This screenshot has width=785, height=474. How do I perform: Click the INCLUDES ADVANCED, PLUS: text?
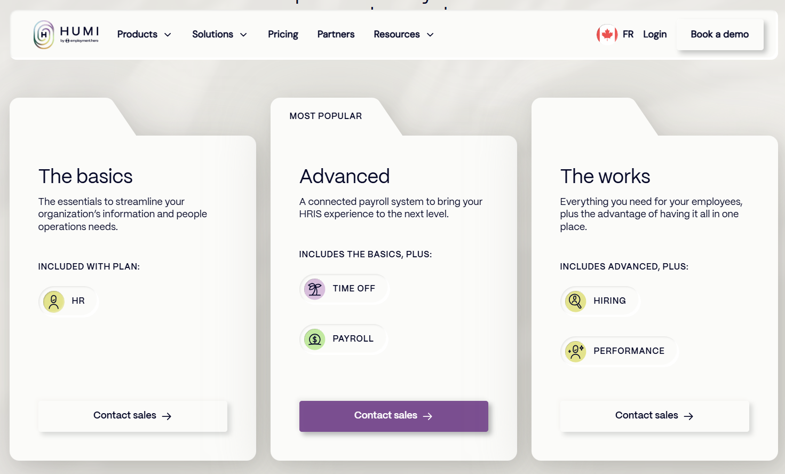pyautogui.click(x=624, y=267)
